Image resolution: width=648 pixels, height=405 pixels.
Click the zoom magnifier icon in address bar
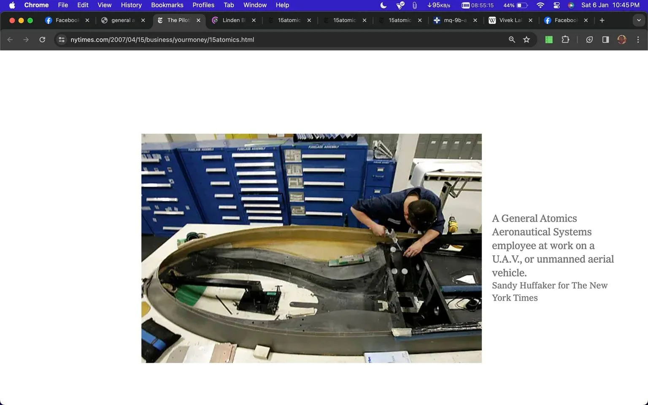pos(512,40)
